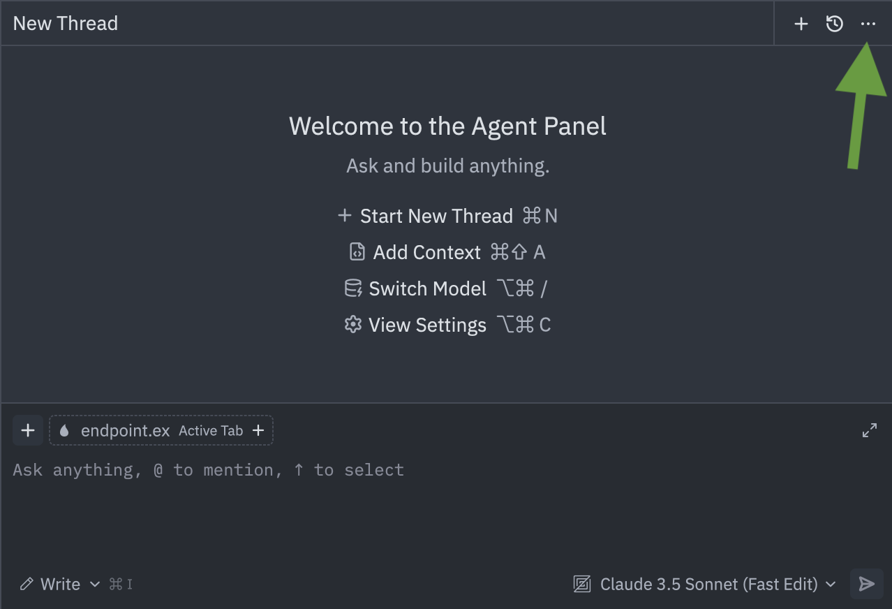The width and height of the screenshot is (892, 609).
Task: Click the Write mode pencil icon
Action: click(27, 584)
